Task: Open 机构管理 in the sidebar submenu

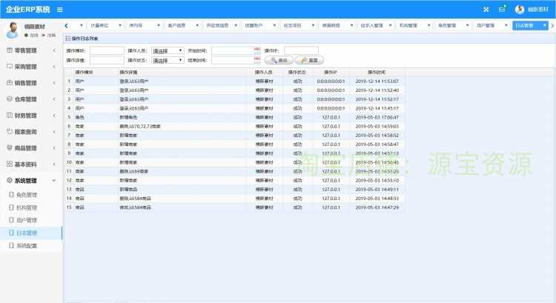Action: pyautogui.click(x=27, y=207)
